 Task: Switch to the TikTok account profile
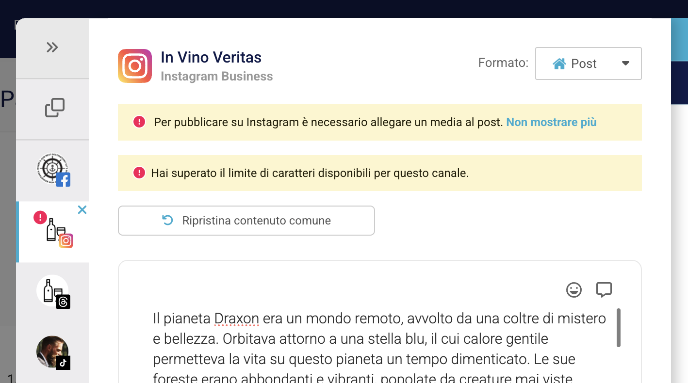(x=53, y=352)
